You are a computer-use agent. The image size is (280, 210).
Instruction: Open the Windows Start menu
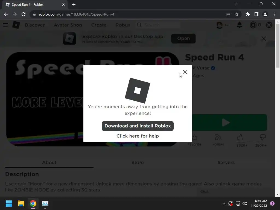[9, 203]
